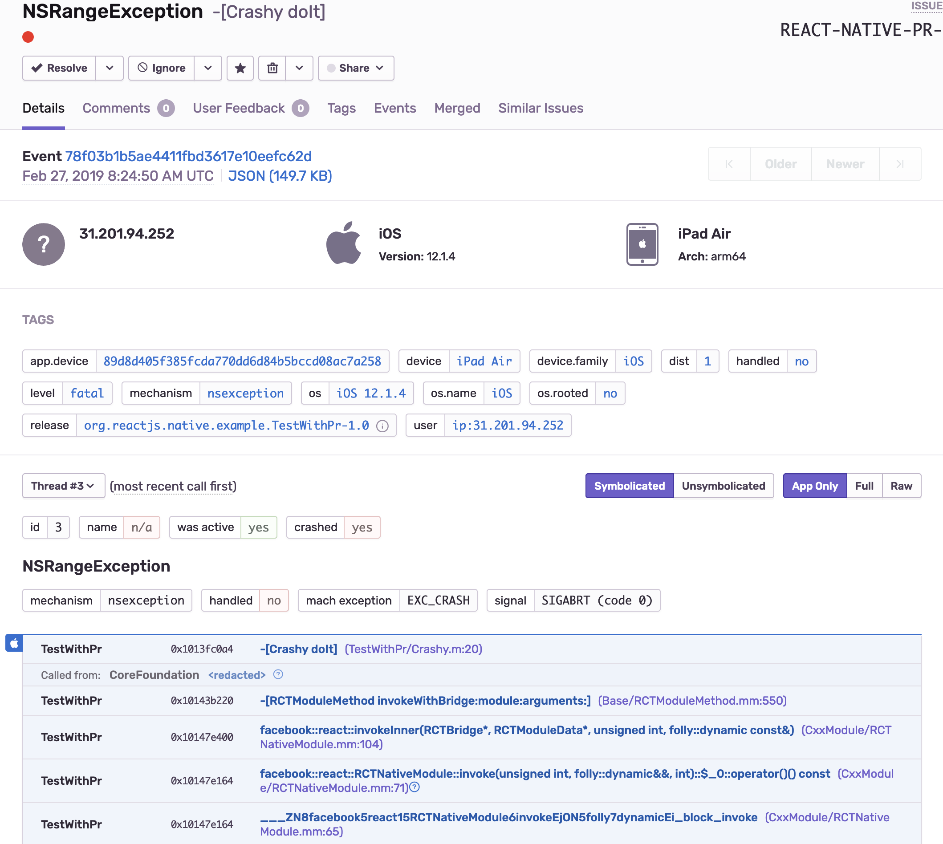Jump to the newest event icon
Screen dimensions: 943x844
[x=900, y=164]
